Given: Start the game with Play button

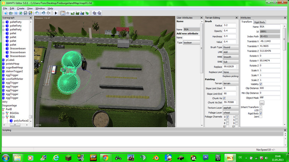Looking at the screenshot, I should point(56,13).
